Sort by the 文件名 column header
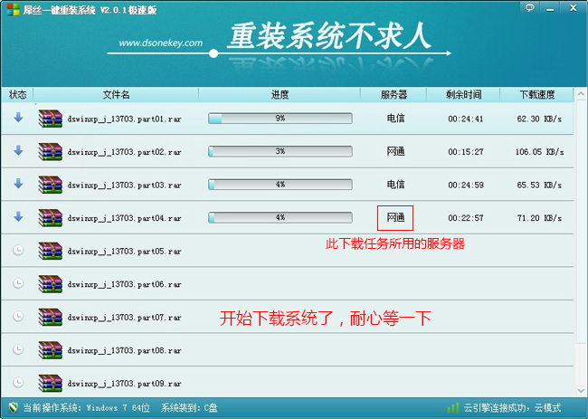This screenshot has height=419, width=588. (x=116, y=94)
